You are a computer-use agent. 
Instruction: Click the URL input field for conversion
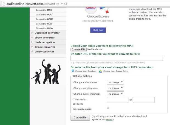click(117, 58)
